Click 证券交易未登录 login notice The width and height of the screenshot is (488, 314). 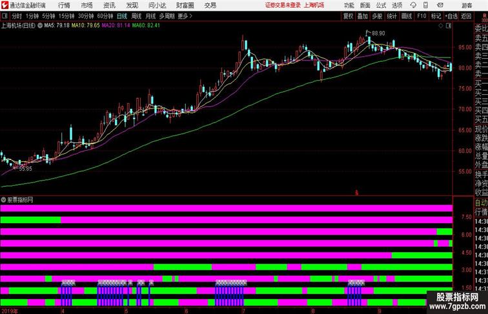[283, 5]
